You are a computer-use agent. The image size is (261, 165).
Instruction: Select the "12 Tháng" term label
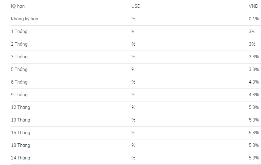pos(20,107)
